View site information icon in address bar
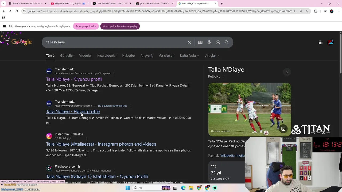This screenshot has height=192, width=342. tap(24, 11)
